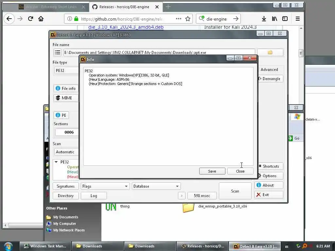Open the Automatic scan mode dropdown
The image size is (335, 251).
(67, 152)
